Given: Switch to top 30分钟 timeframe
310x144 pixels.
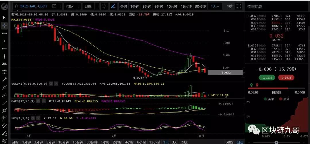Looking at the screenshot, I should click(200, 6).
